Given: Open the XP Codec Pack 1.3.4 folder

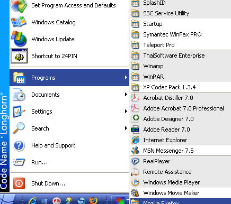Looking at the screenshot, I should [181, 87].
